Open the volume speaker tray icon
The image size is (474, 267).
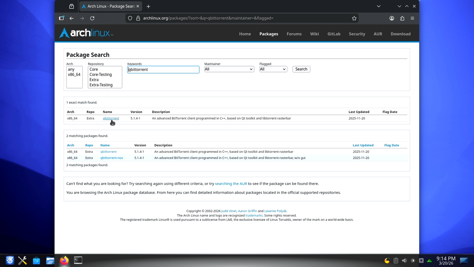pyautogui.click(x=404, y=260)
